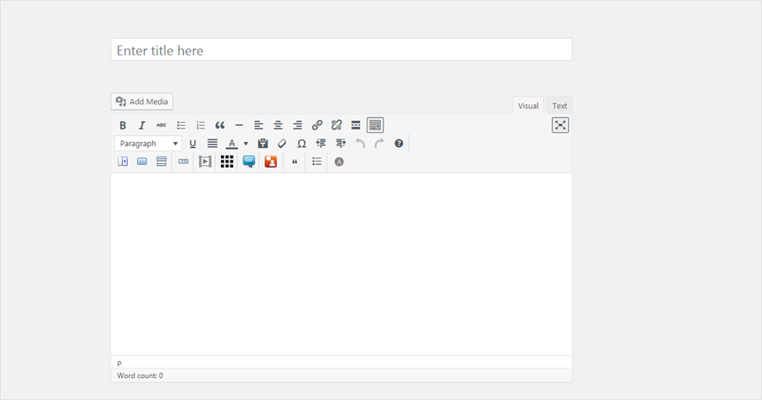Expand the text color dropdown arrow
This screenshot has width=762, height=400.
tap(246, 144)
